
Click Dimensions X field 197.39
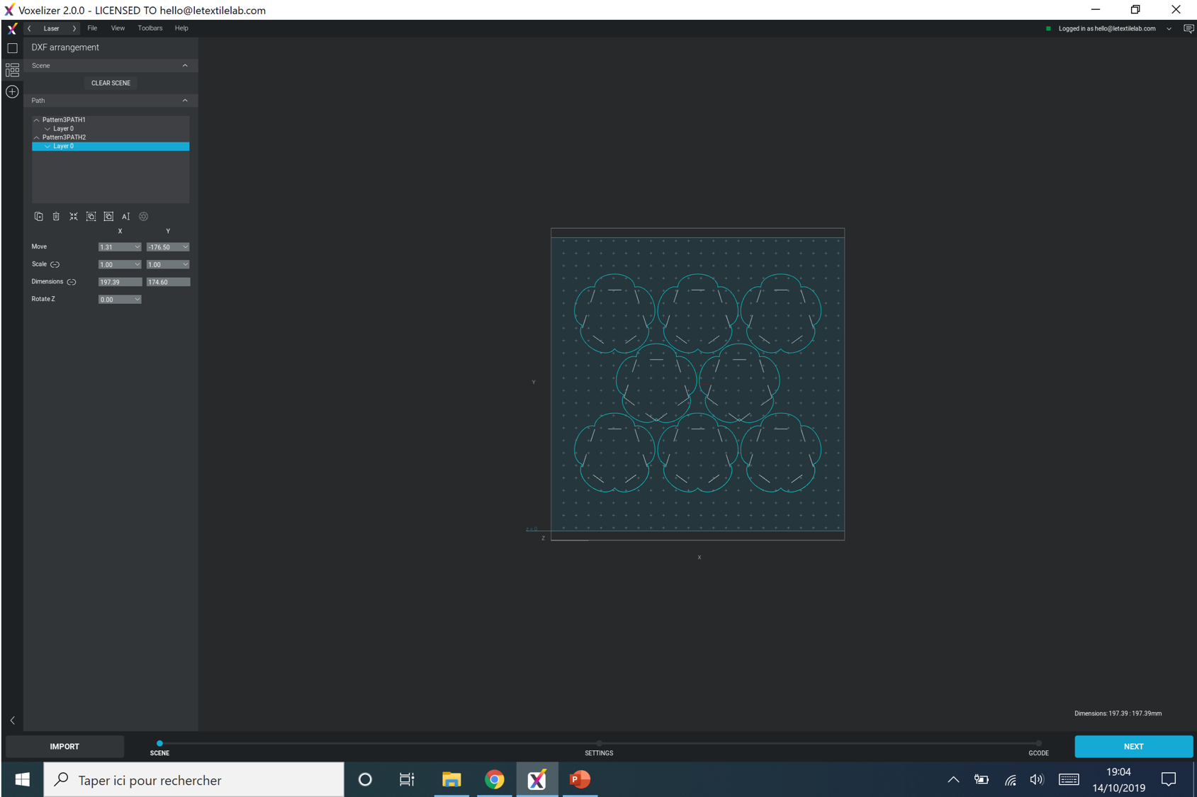pyautogui.click(x=120, y=282)
